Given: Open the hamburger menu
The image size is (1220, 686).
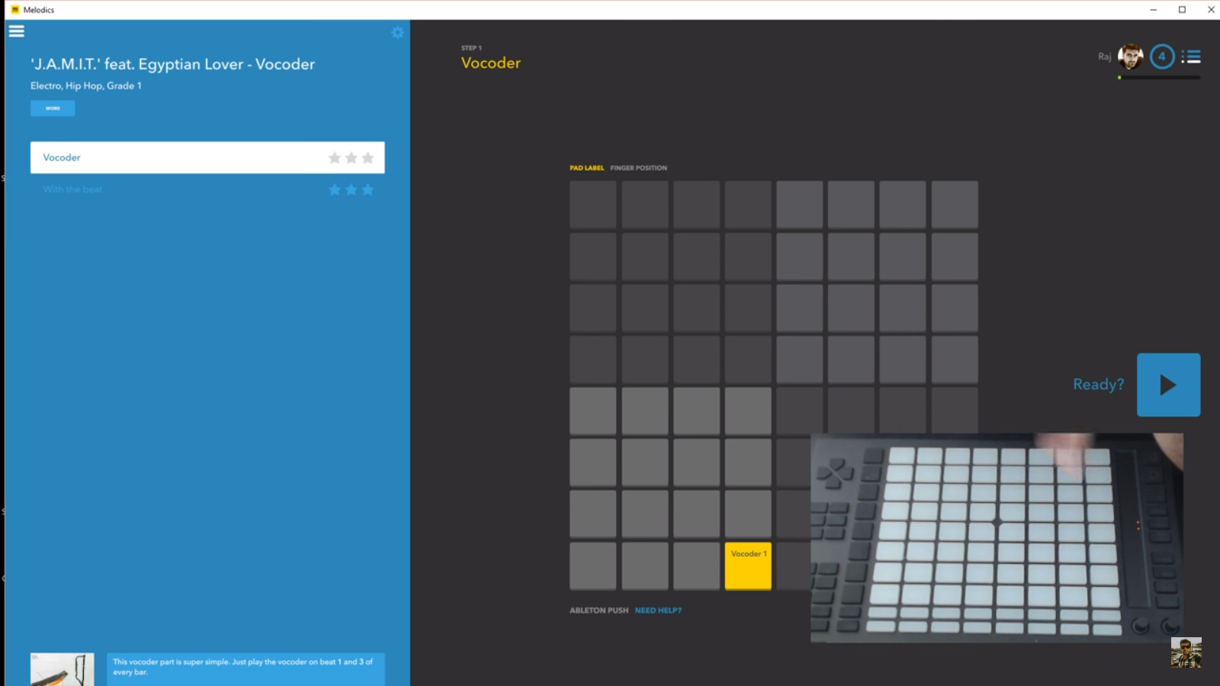Looking at the screenshot, I should coord(16,31).
